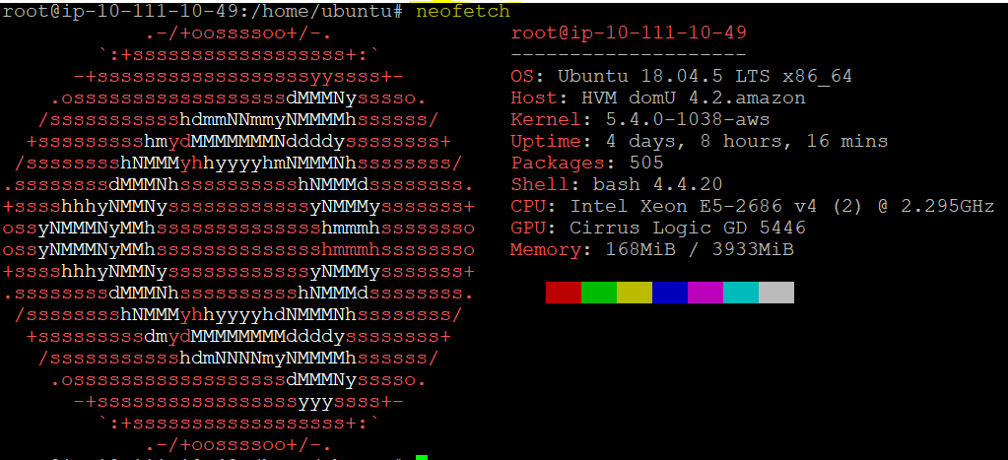Click the CPU Intel Xeon line
This screenshot has height=460, width=1008.
(752, 206)
